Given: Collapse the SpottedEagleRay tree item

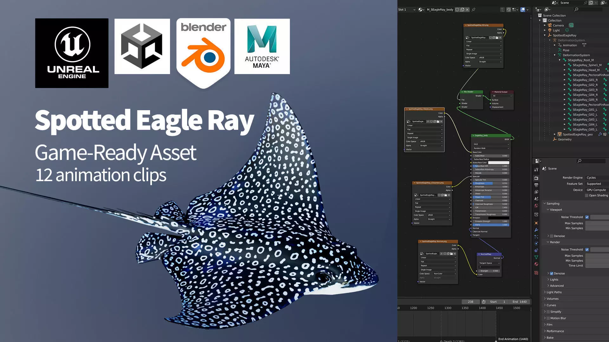Looking at the screenshot, I should tap(545, 35).
